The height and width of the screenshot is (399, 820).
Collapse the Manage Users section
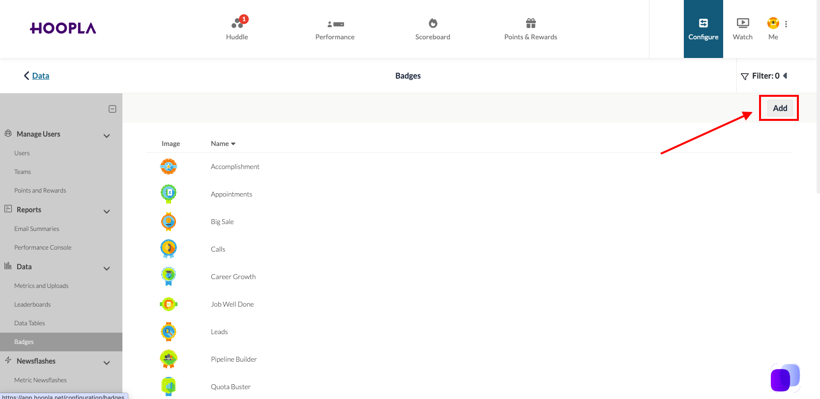pos(107,136)
